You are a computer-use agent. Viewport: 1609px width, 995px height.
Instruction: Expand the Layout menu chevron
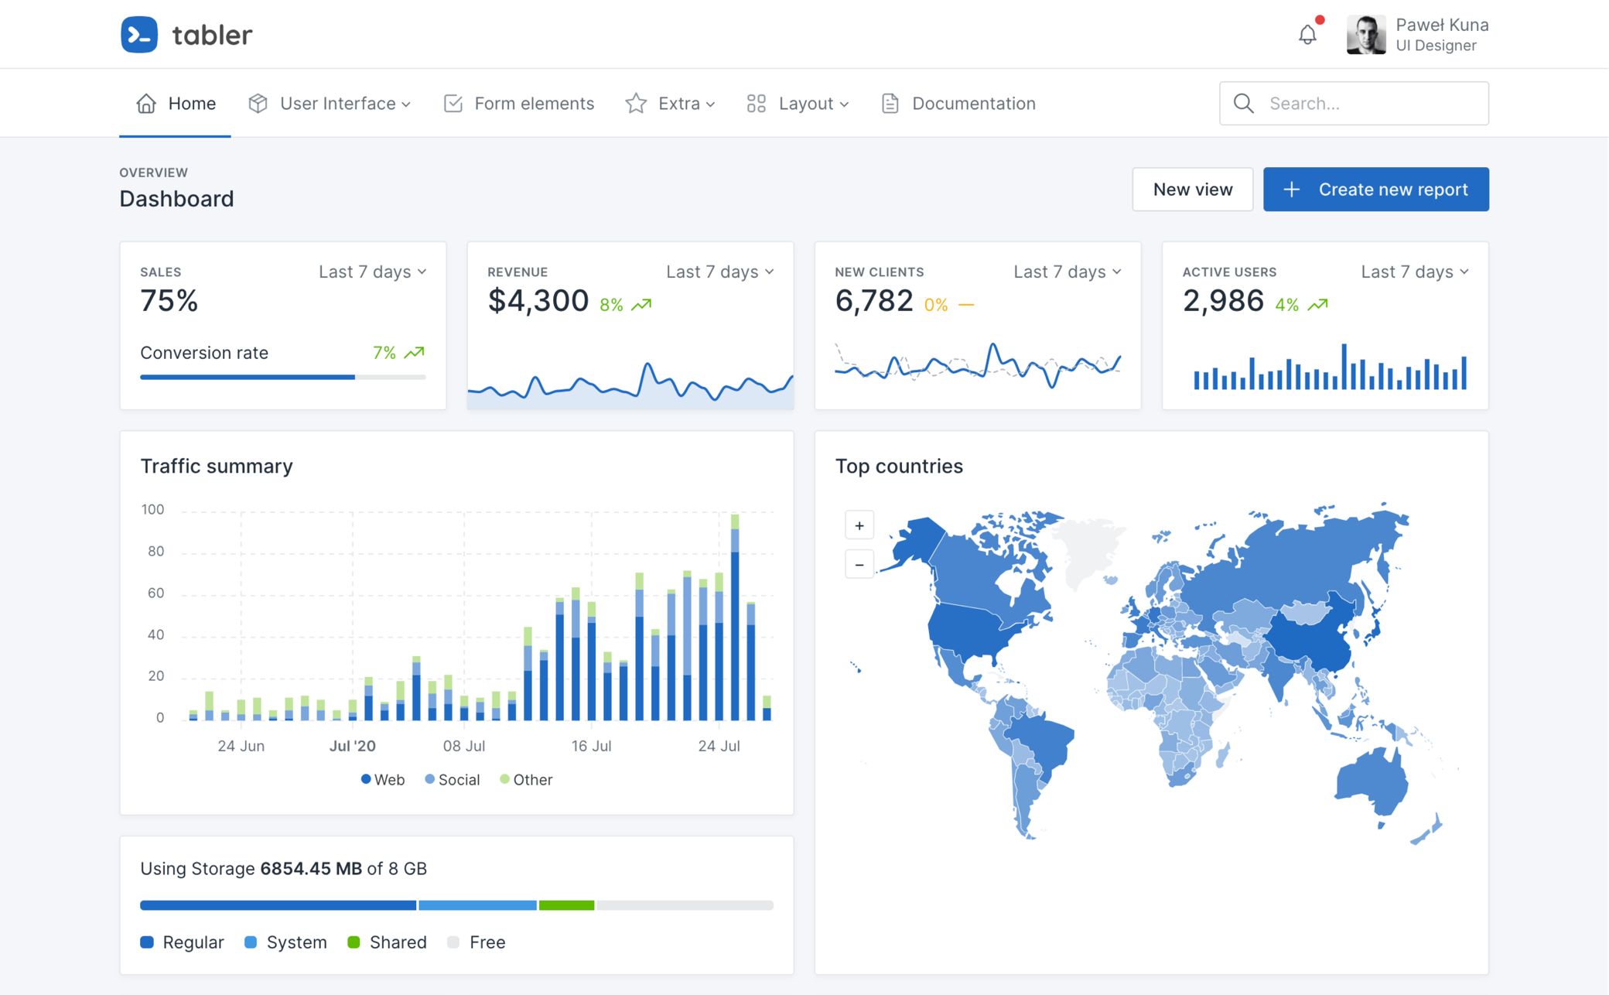coord(845,104)
